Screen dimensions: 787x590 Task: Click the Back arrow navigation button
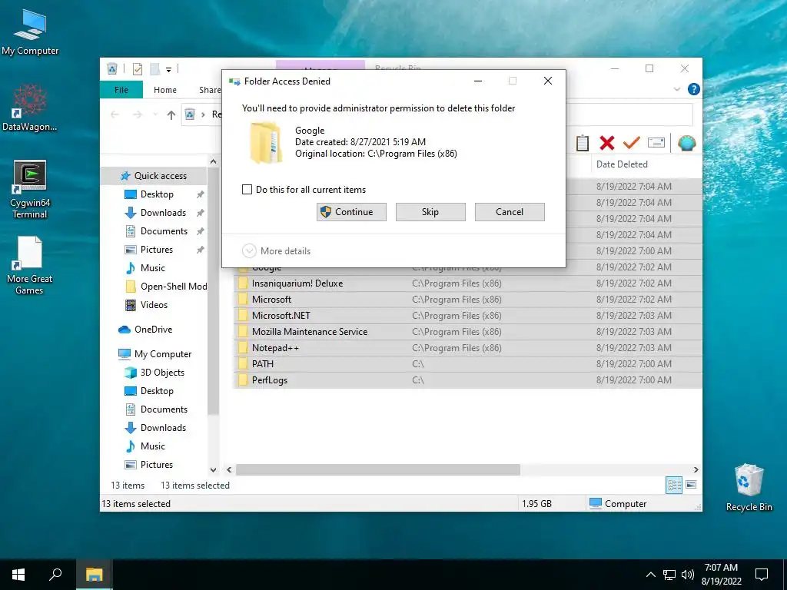pos(115,115)
